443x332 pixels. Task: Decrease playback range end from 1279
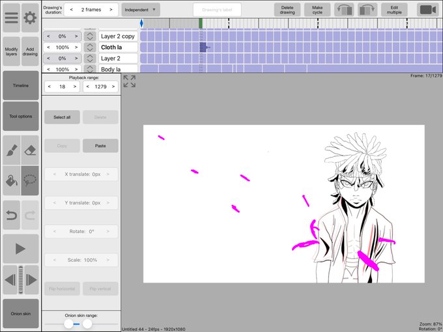point(88,87)
